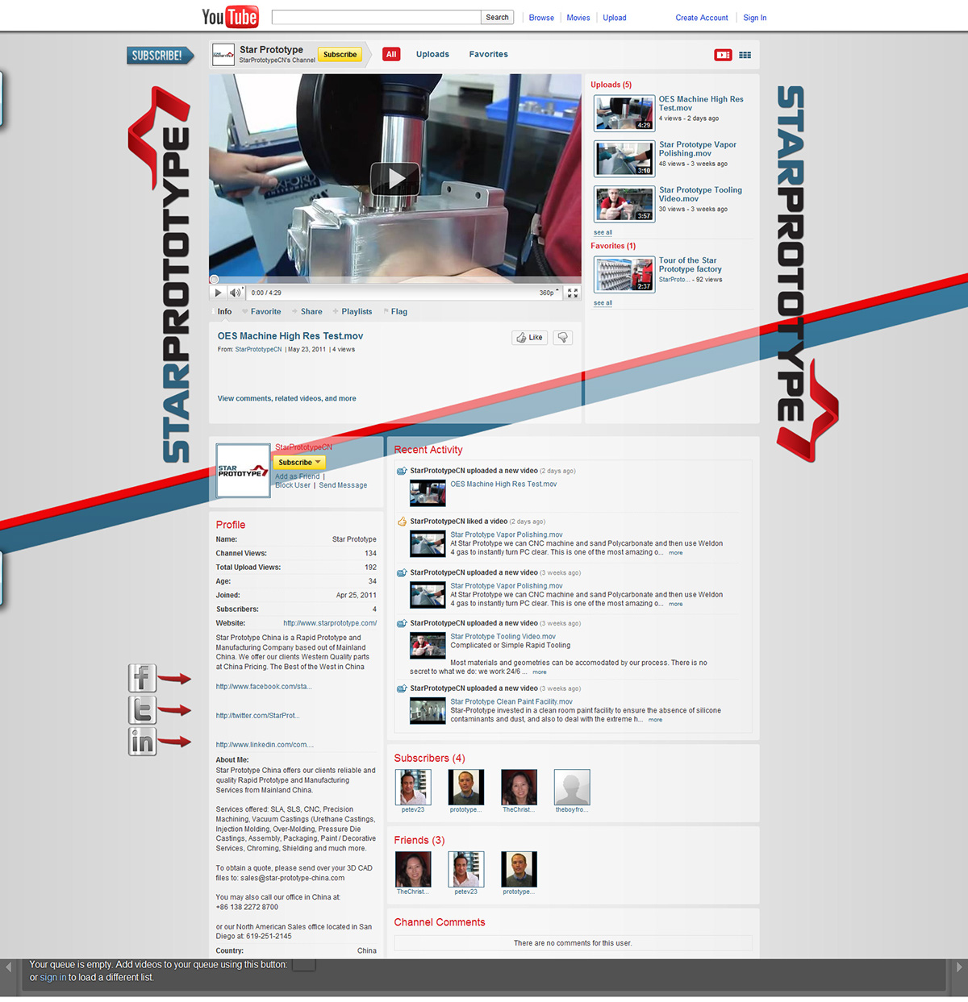968x1002 pixels.
Task: Open the facebook.com profile link
Action: pos(263,687)
